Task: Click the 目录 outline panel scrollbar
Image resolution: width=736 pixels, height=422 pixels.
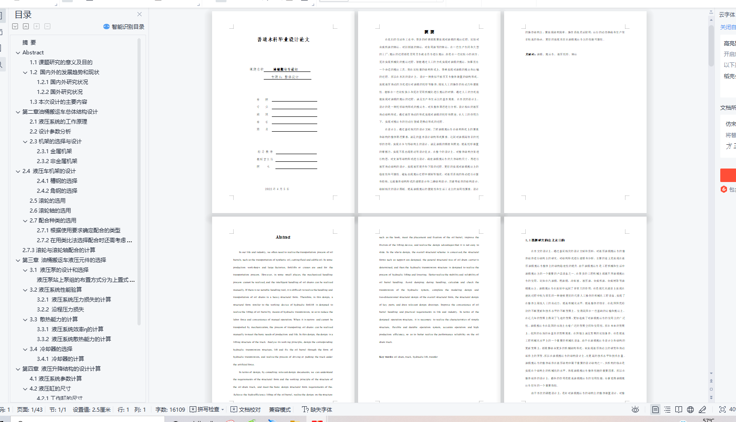Action: click(139, 182)
